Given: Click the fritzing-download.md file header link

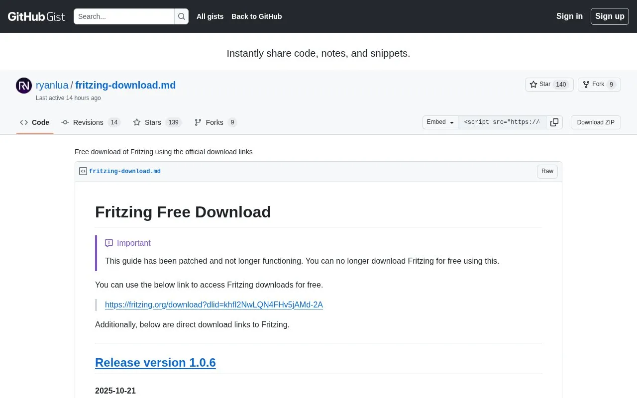Looking at the screenshot, I should 125,171.
